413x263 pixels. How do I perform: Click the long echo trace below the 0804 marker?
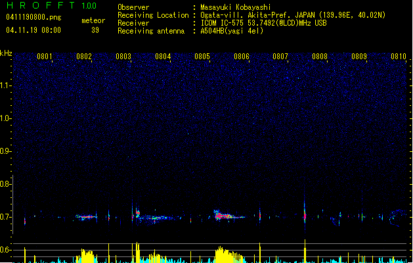click(156, 218)
